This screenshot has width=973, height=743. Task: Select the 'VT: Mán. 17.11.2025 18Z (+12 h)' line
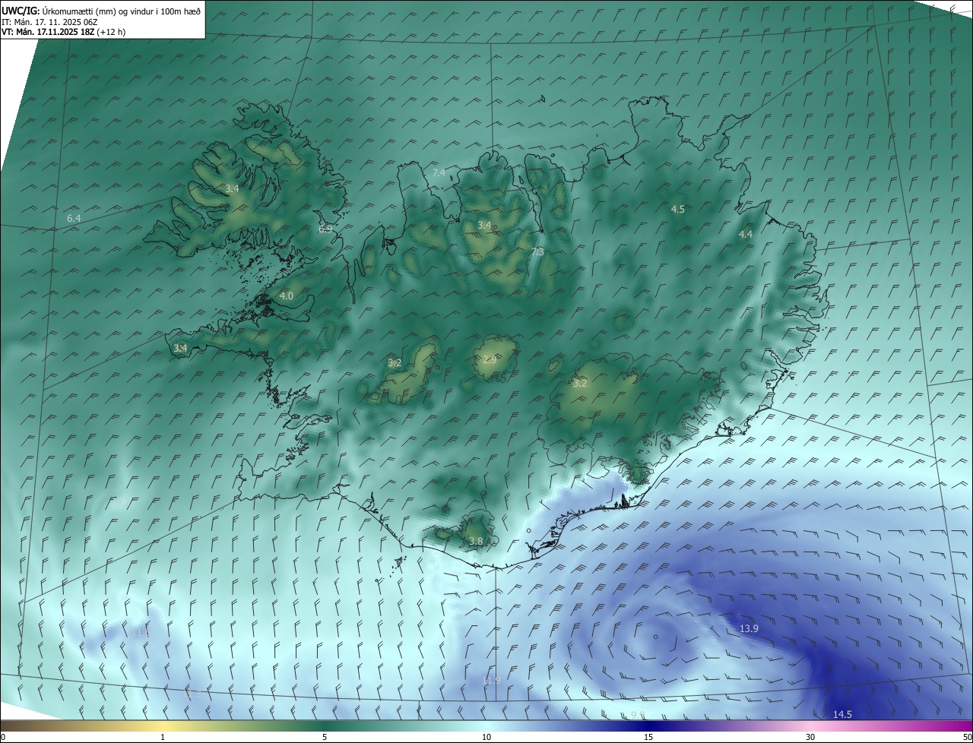63,33
